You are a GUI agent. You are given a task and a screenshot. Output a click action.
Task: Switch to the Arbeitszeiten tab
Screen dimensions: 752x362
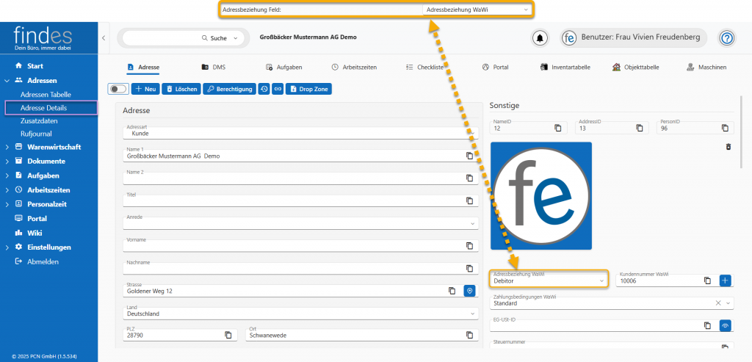point(354,67)
